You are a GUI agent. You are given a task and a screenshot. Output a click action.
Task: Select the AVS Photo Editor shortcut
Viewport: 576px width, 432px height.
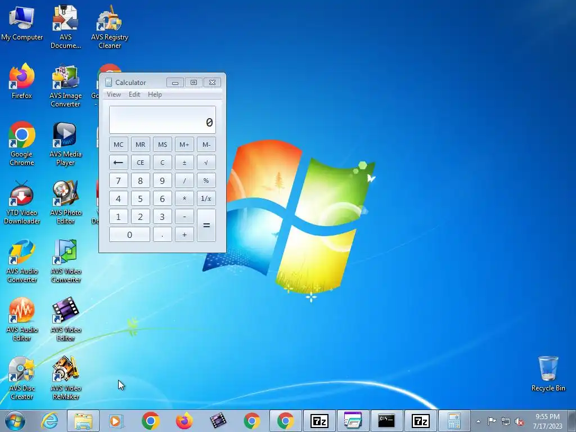coord(65,202)
